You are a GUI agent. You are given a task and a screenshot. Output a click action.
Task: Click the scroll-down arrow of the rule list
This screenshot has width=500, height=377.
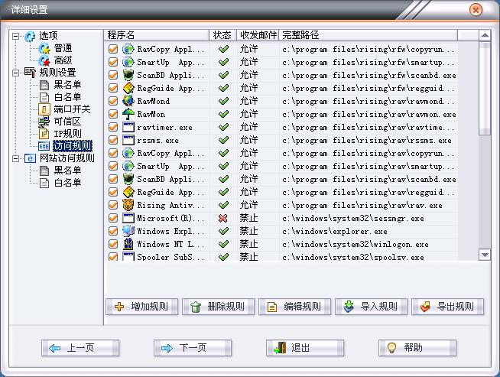tap(485, 254)
